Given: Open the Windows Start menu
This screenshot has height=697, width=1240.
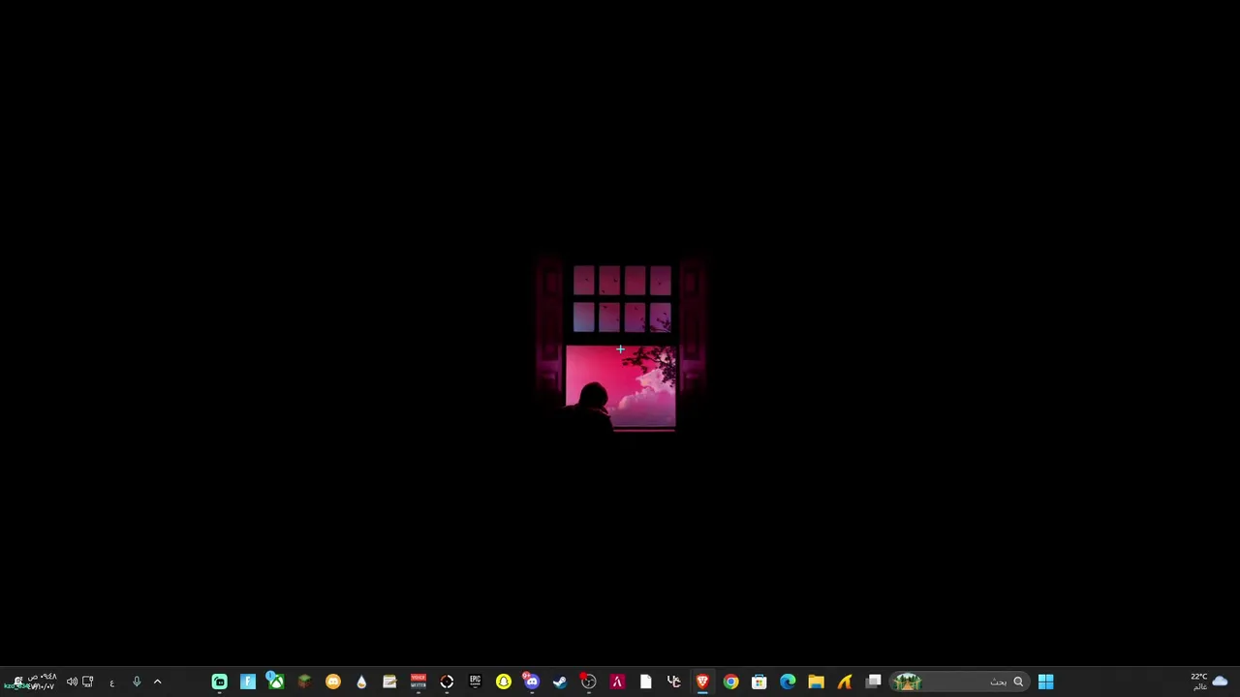Looking at the screenshot, I should [x=1045, y=682].
